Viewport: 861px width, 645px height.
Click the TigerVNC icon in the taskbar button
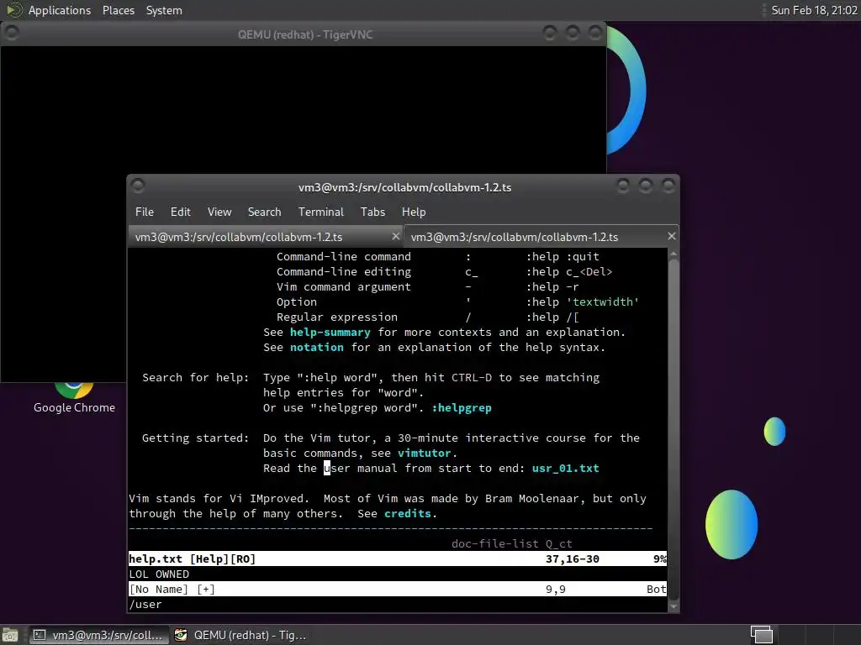click(181, 635)
